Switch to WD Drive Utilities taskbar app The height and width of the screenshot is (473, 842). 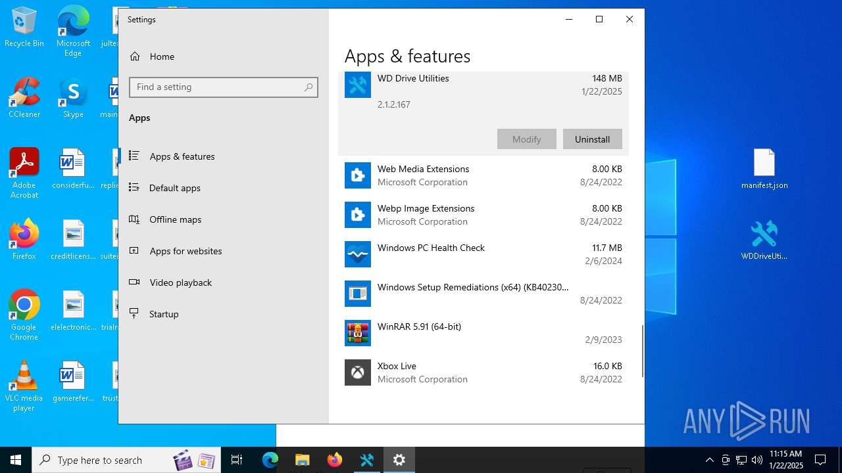point(367,460)
